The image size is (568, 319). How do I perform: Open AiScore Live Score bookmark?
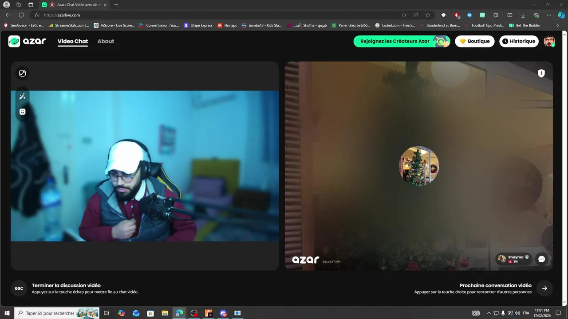[x=114, y=25]
